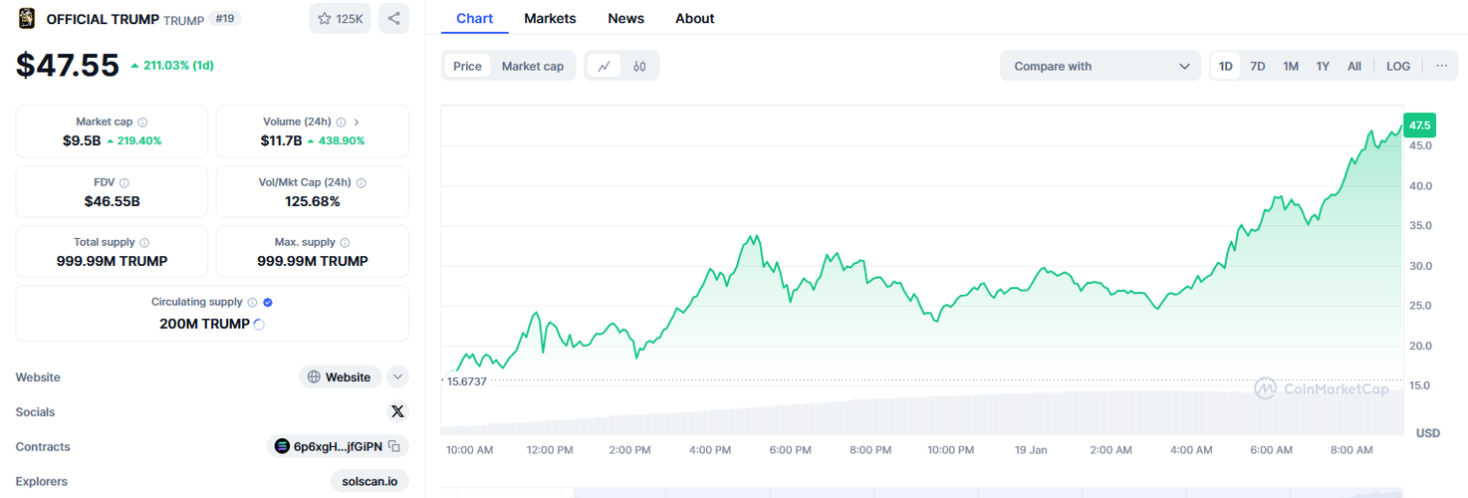Click info icon next to Market cap
Image resolution: width=1468 pixels, height=498 pixels.
tap(142, 122)
